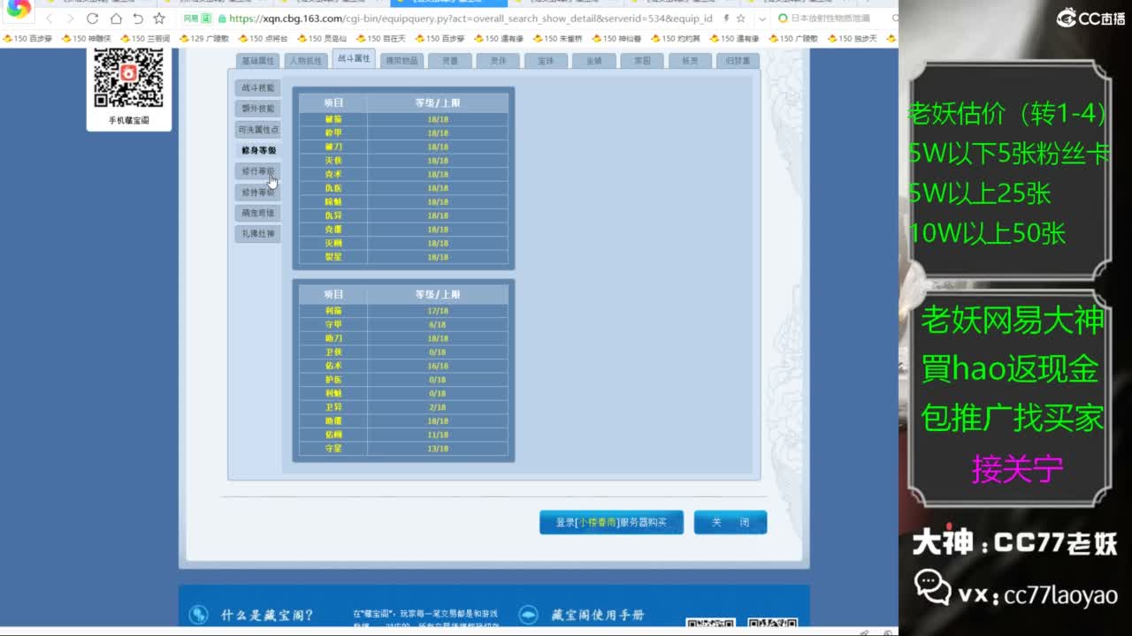Click the 登录服务器购买 button

click(611, 522)
